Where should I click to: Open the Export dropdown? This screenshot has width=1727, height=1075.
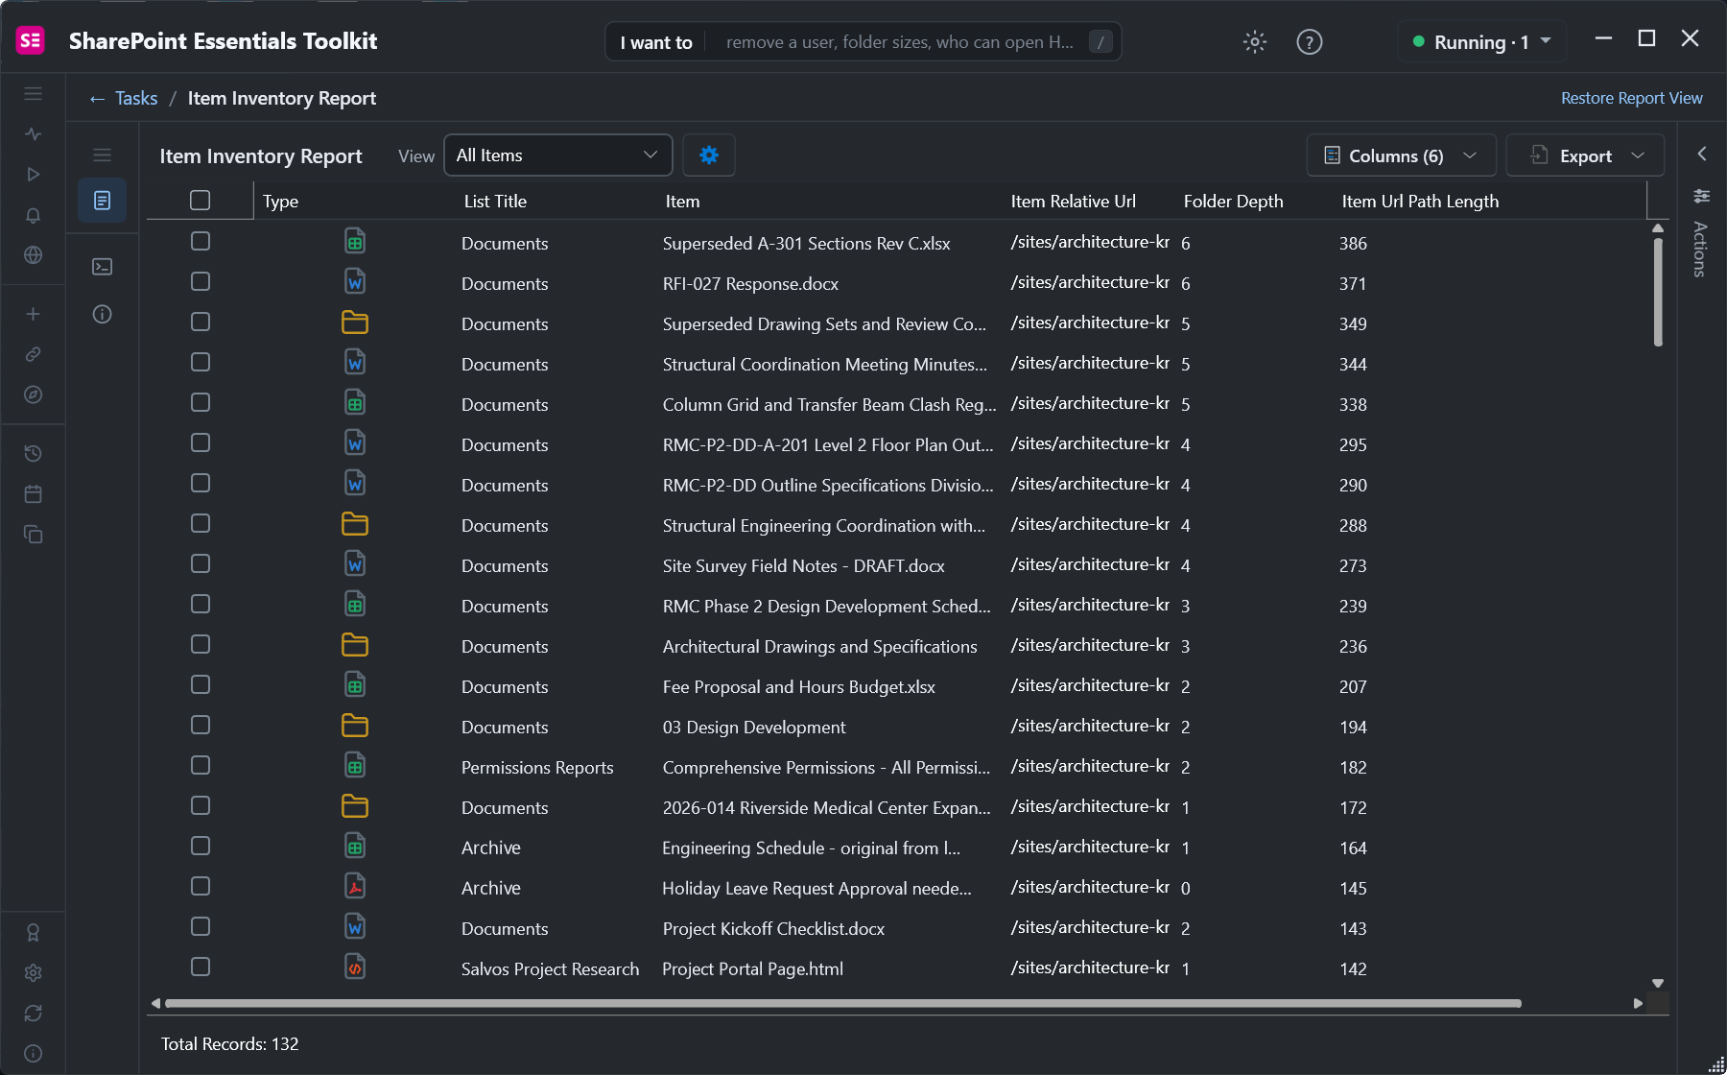pyautogui.click(x=1585, y=155)
